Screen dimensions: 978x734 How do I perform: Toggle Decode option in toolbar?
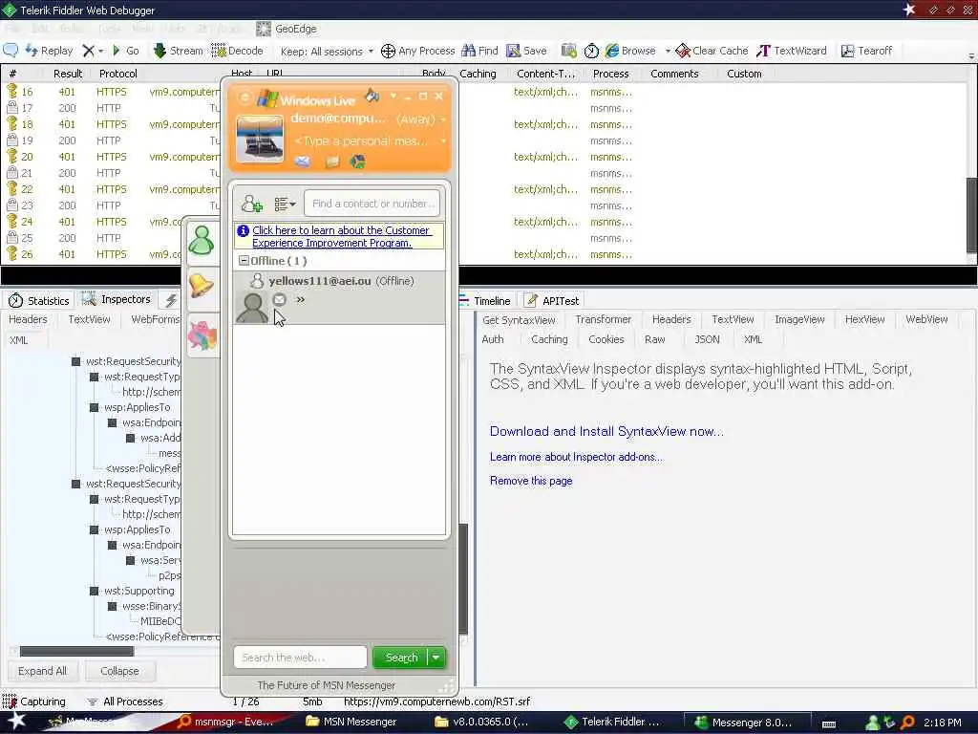(237, 51)
